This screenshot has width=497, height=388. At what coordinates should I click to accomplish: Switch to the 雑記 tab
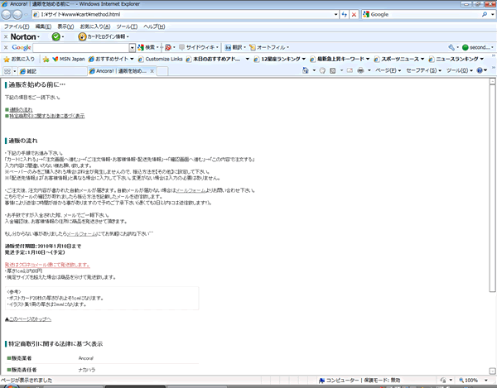[x=53, y=71]
